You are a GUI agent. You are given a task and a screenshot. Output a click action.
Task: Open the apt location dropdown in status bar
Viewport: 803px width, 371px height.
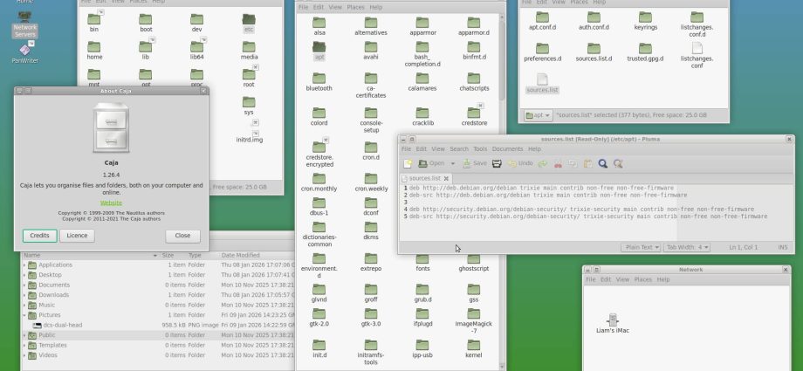pyautogui.click(x=537, y=115)
